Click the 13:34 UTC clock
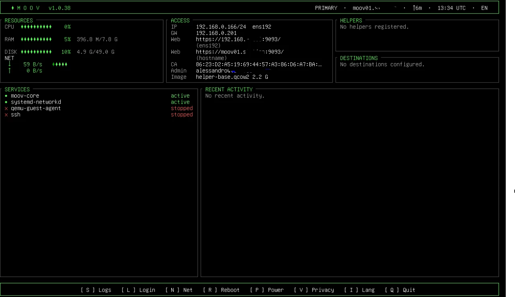Image resolution: width=515 pixels, height=297 pixels. point(451,8)
